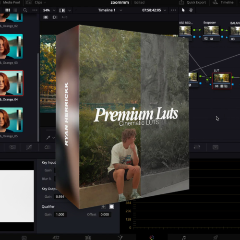Click the Clips panel icon in top bar

point(29,2)
